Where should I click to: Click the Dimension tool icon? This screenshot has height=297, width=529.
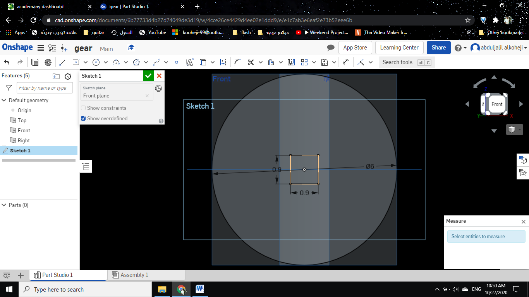click(x=346, y=62)
